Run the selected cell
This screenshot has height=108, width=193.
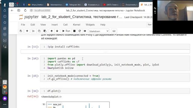[66, 31]
